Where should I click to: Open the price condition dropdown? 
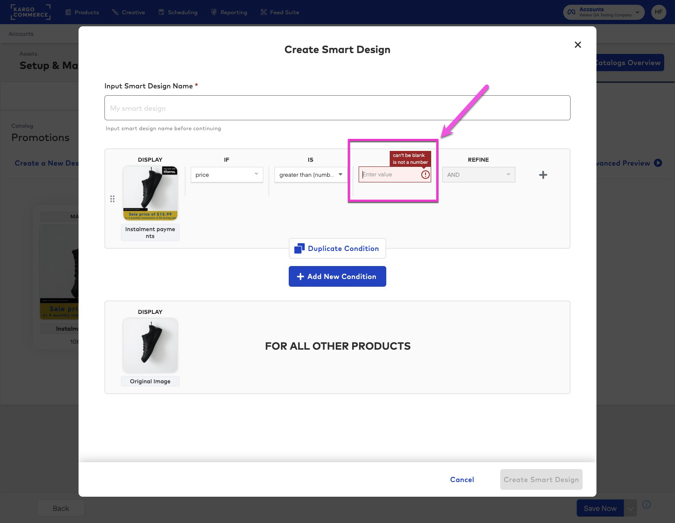pyautogui.click(x=227, y=175)
